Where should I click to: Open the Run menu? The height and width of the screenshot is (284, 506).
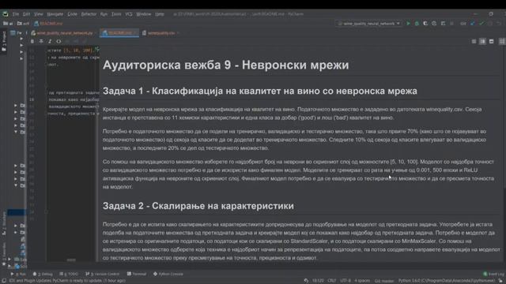(x=104, y=14)
